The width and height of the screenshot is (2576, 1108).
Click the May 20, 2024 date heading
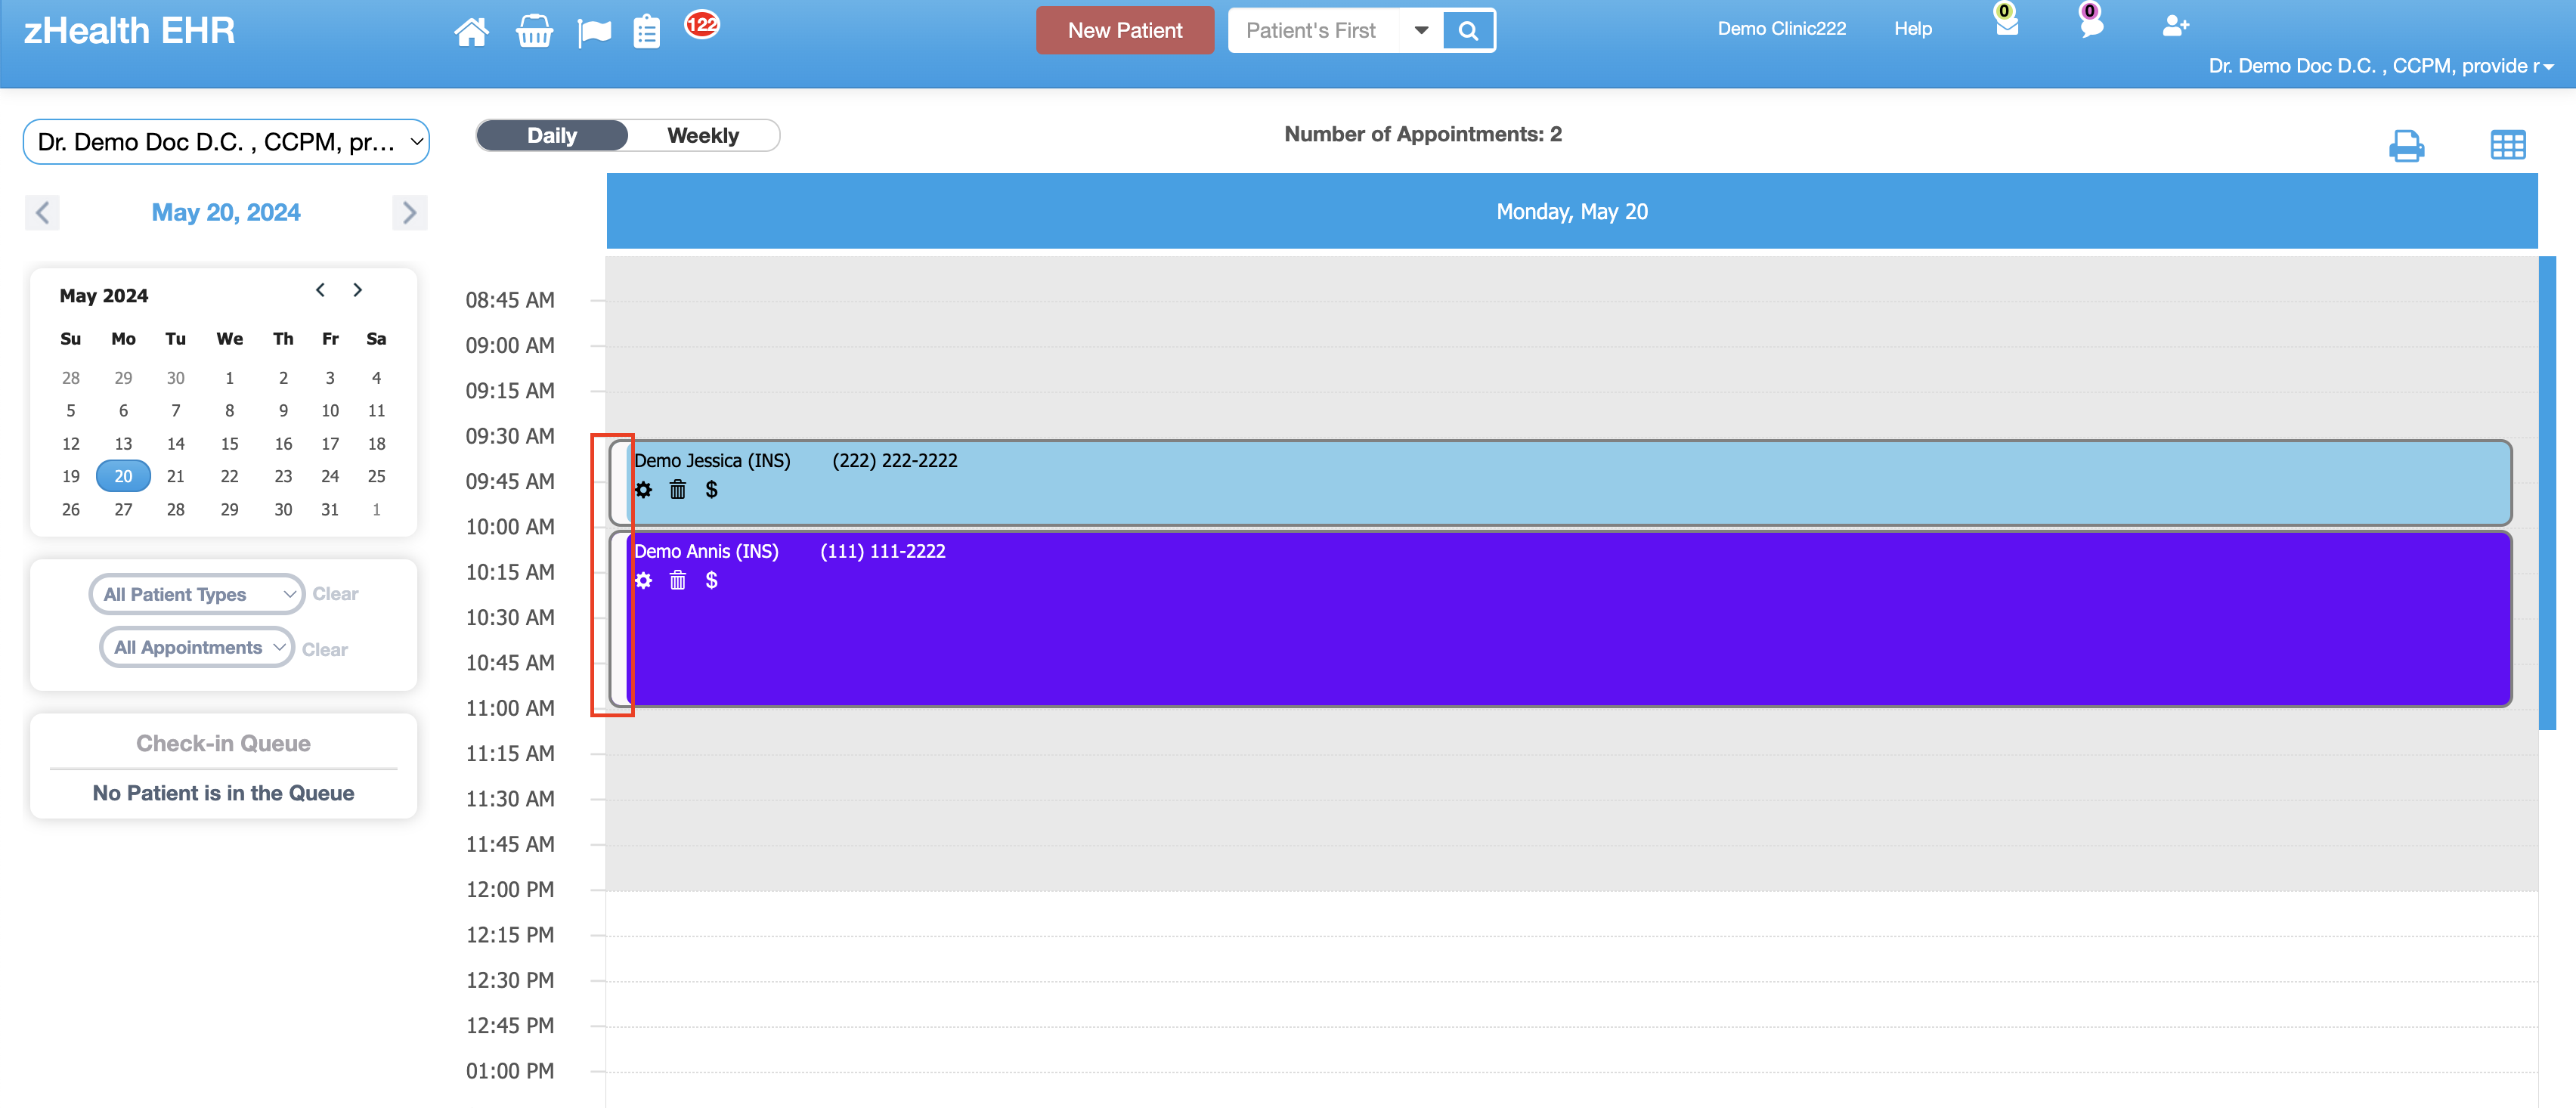[x=226, y=213]
